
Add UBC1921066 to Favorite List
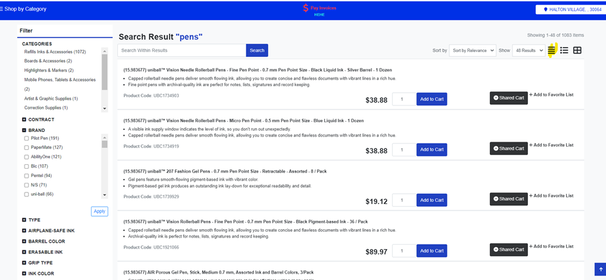[x=551, y=246]
